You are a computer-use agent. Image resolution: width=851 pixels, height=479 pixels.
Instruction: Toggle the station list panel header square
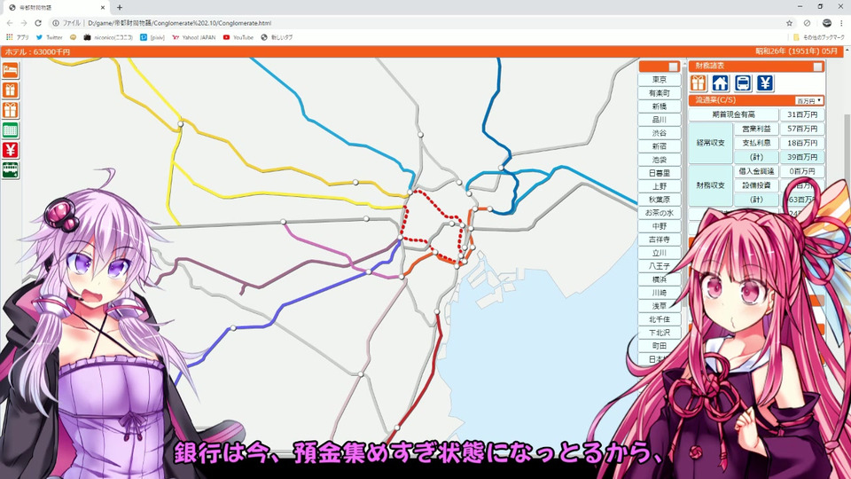pos(673,67)
